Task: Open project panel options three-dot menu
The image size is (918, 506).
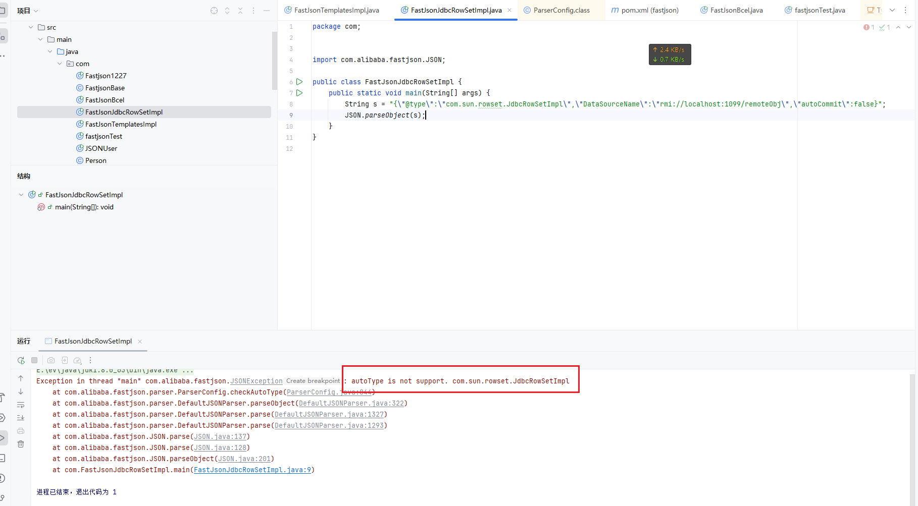Action: 253,11
